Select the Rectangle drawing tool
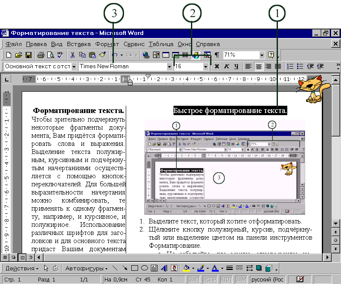The height and width of the screenshot is (284, 341). coord(135,268)
